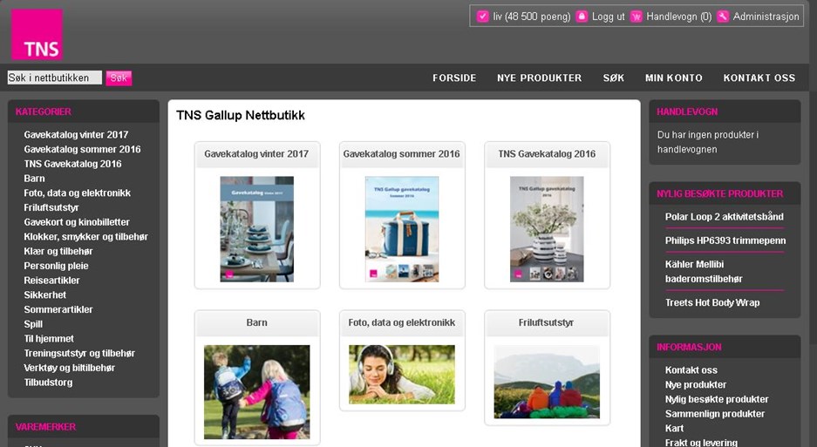Open Friluftsutstyr category in the sidebar

[x=51, y=207]
